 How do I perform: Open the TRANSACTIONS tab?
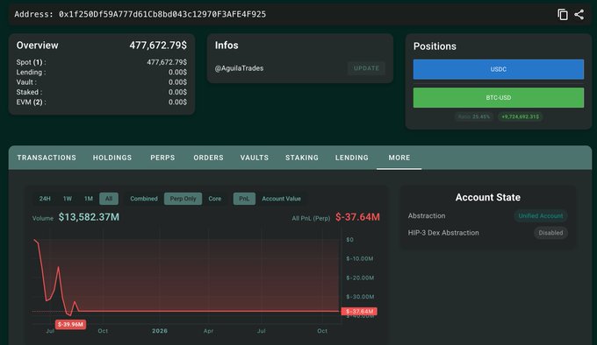pos(47,158)
